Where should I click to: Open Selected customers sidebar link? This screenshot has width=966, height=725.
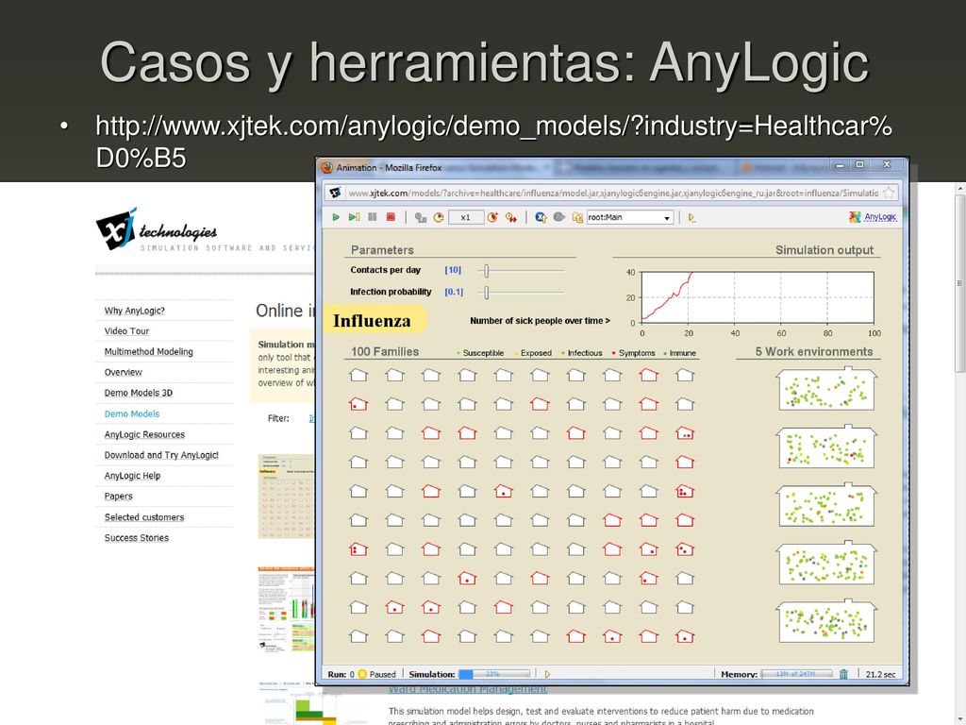tap(144, 517)
